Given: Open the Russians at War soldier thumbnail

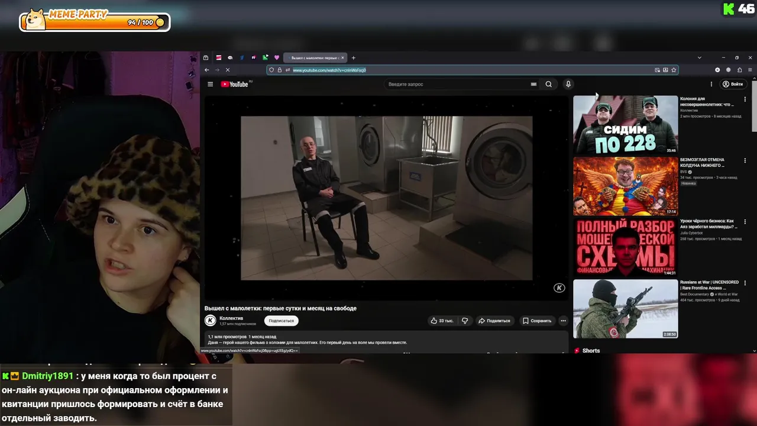Looking at the screenshot, I should [x=625, y=308].
